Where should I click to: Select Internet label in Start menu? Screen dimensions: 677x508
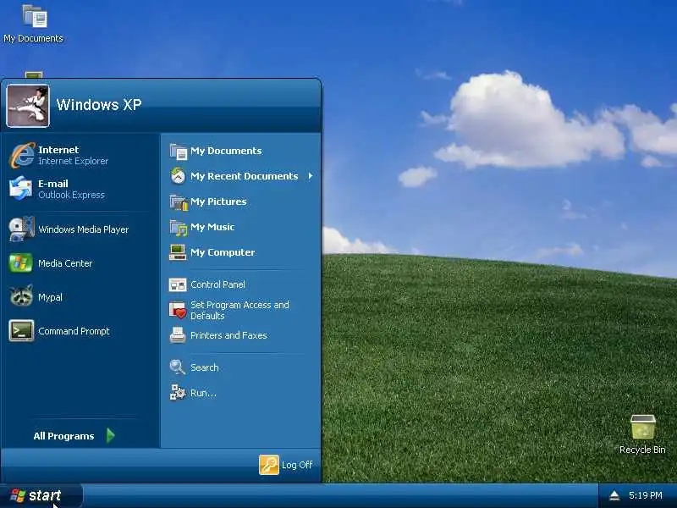[58, 150]
